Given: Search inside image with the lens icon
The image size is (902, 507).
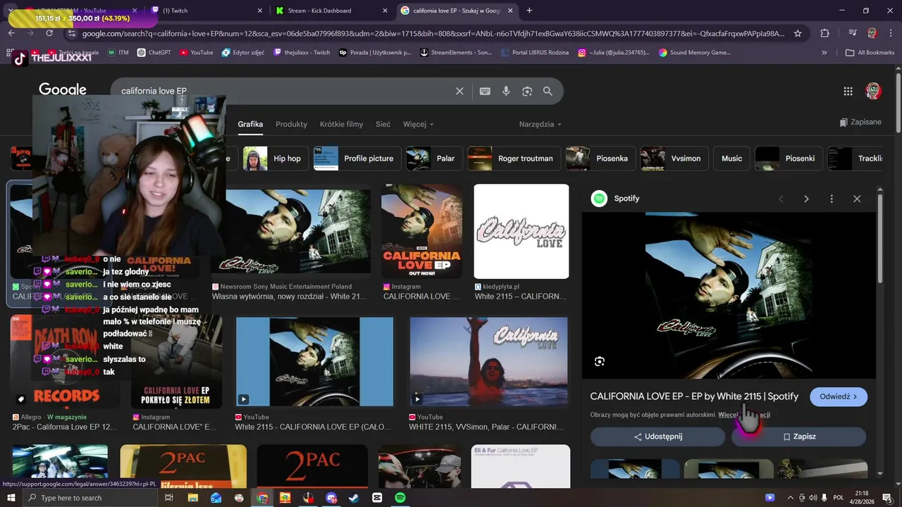Looking at the screenshot, I should click(600, 361).
